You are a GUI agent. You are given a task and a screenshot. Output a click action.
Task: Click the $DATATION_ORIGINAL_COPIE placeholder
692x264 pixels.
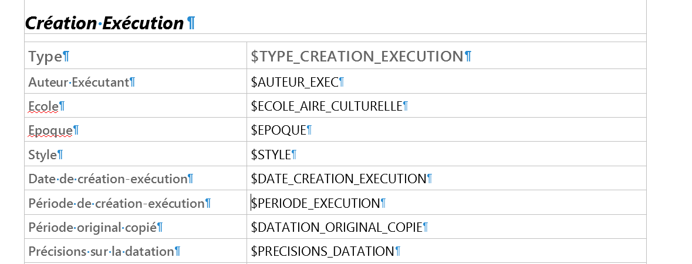pos(337,228)
